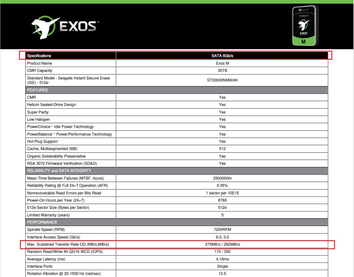Viewport: 354px width, 277px height.
Task: Select the cache value '512'
Action: pos(222,149)
